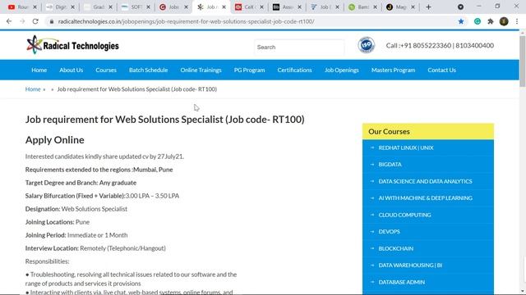Switch to the CeX tab
The width and height of the screenshot is (526, 295).
(x=247, y=7)
